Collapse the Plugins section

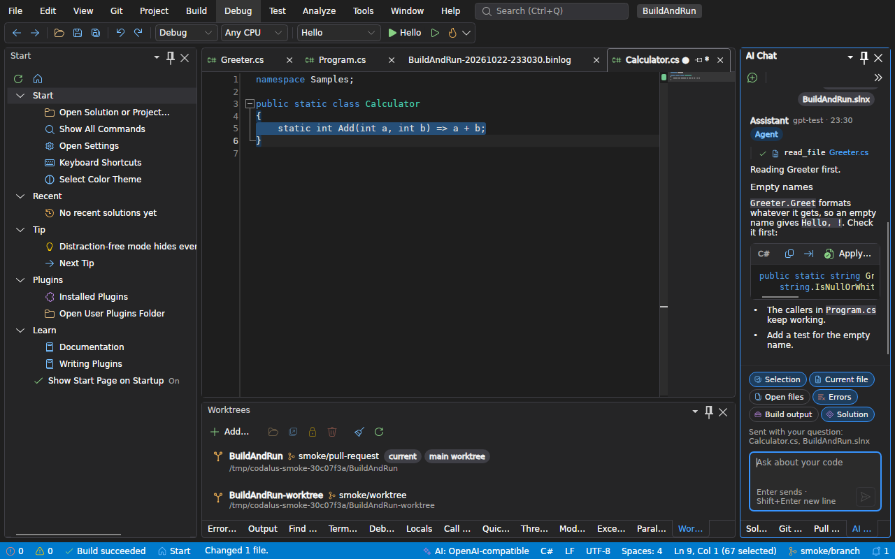(20, 280)
